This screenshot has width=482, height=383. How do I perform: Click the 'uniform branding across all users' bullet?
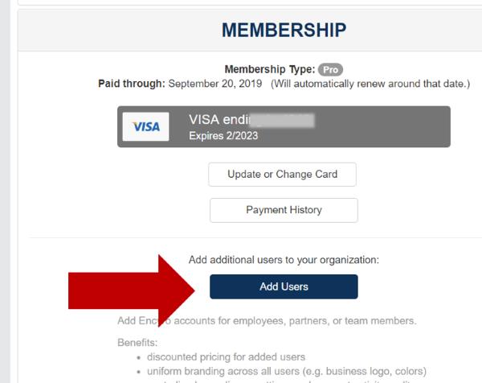coord(275,371)
